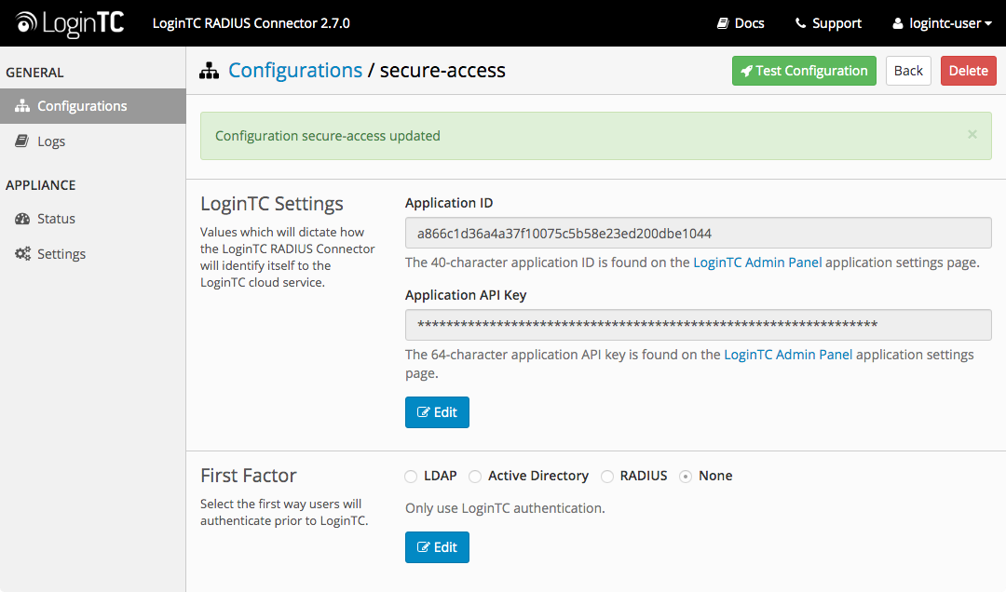Delete the secure-access configuration

[968, 71]
